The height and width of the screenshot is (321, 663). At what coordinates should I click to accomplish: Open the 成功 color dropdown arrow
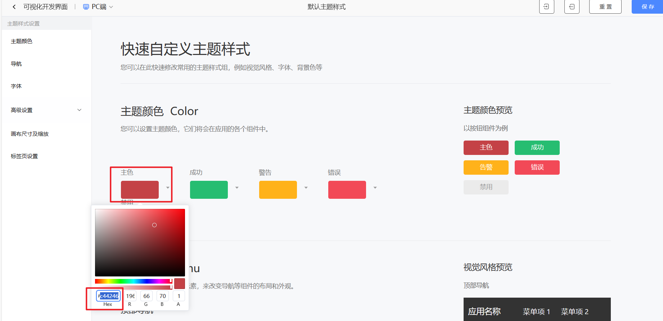tap(237, 188)
